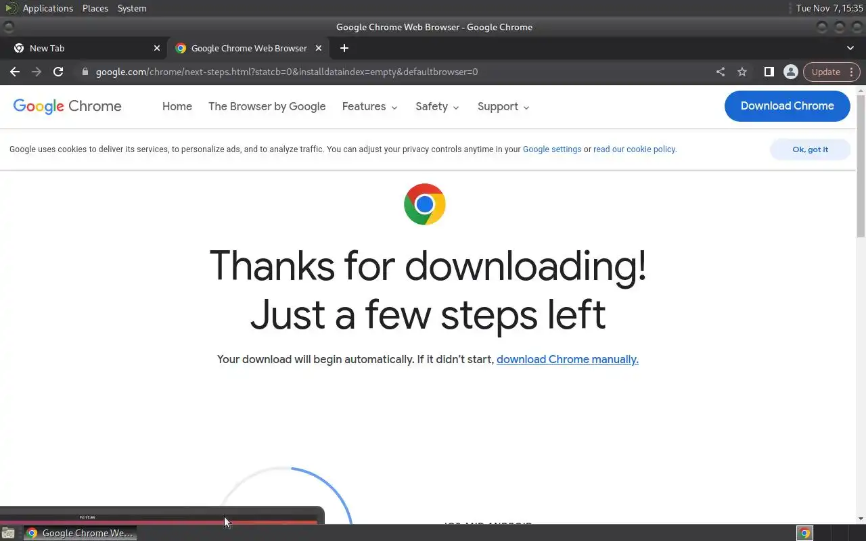Close the Google Chrome Web Browser tab

pos(319,48)
